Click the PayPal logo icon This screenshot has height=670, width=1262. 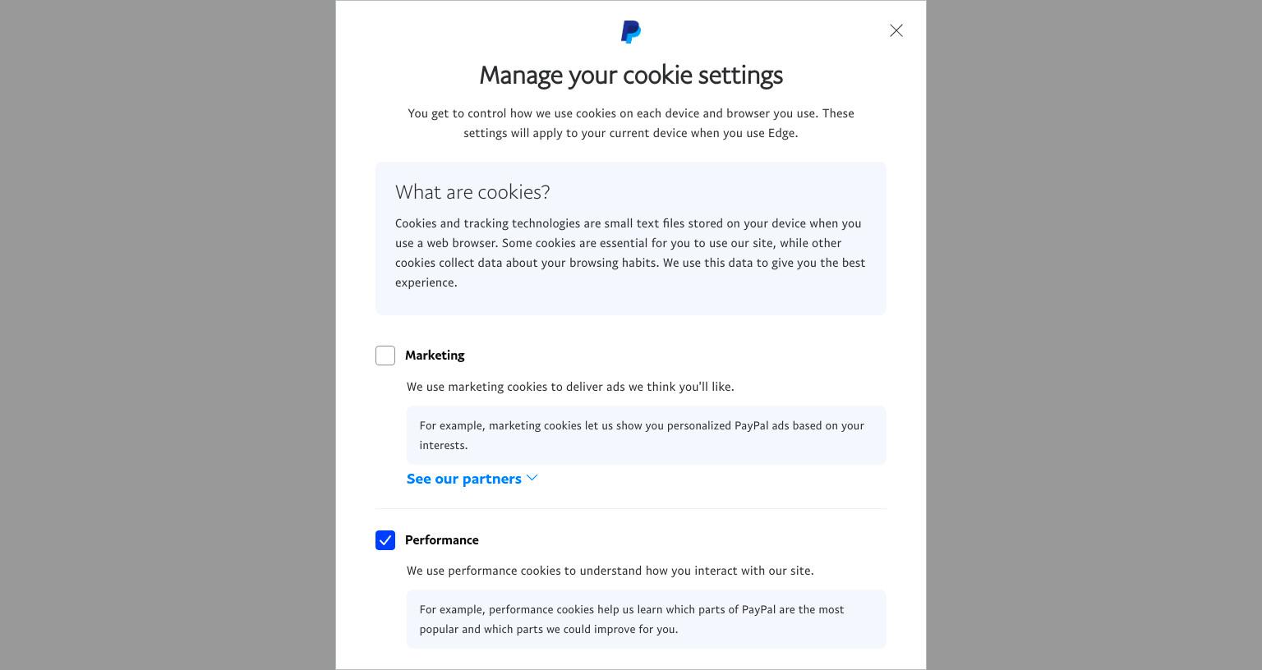(x=631, y=32)
